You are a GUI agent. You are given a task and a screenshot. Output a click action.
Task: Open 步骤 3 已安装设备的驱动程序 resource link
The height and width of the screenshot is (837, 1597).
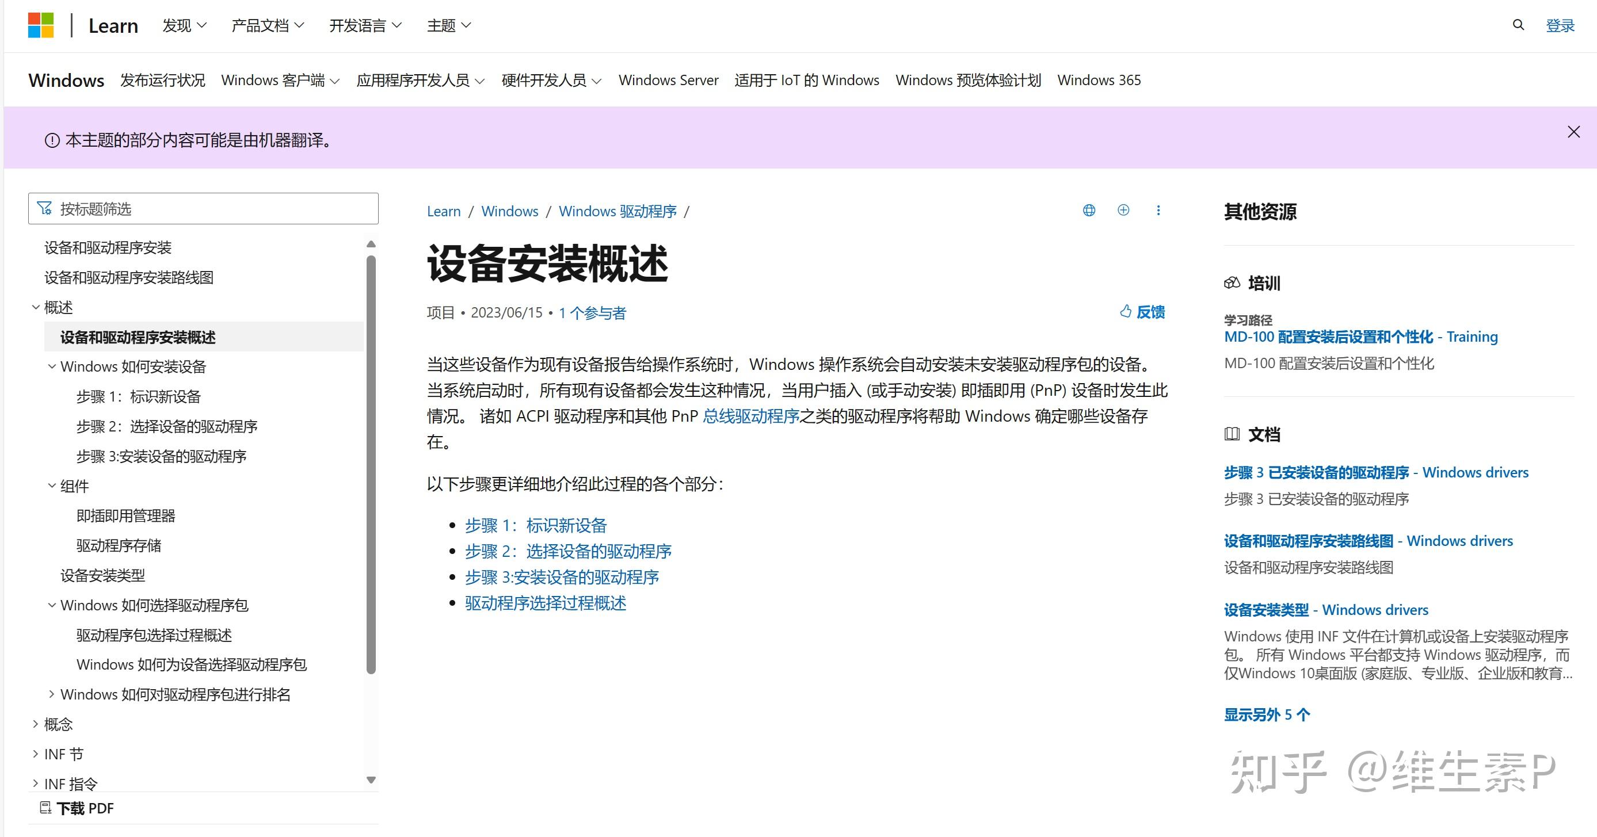pyautogui.click(x=1376, y=473)
